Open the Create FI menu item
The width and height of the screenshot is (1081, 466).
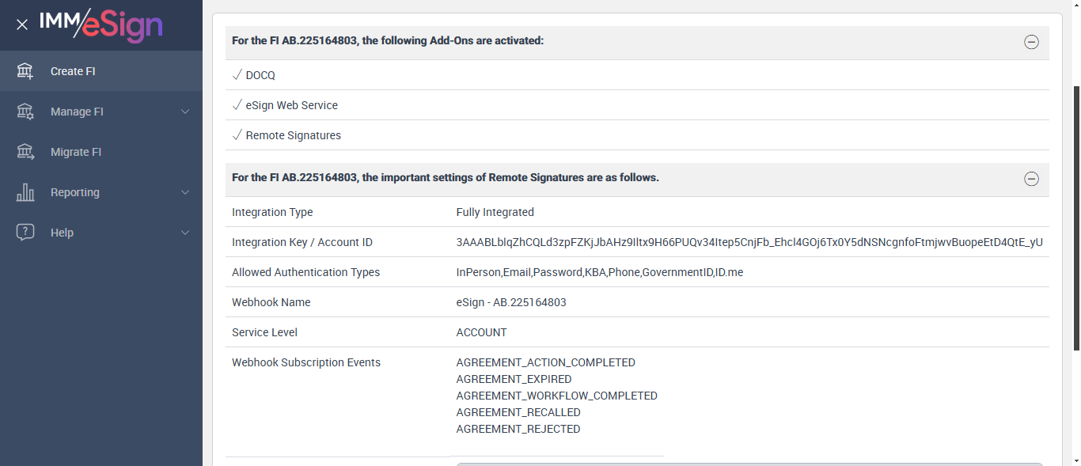[73, 71]
